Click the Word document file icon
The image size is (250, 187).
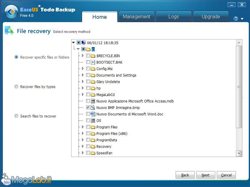93,114
